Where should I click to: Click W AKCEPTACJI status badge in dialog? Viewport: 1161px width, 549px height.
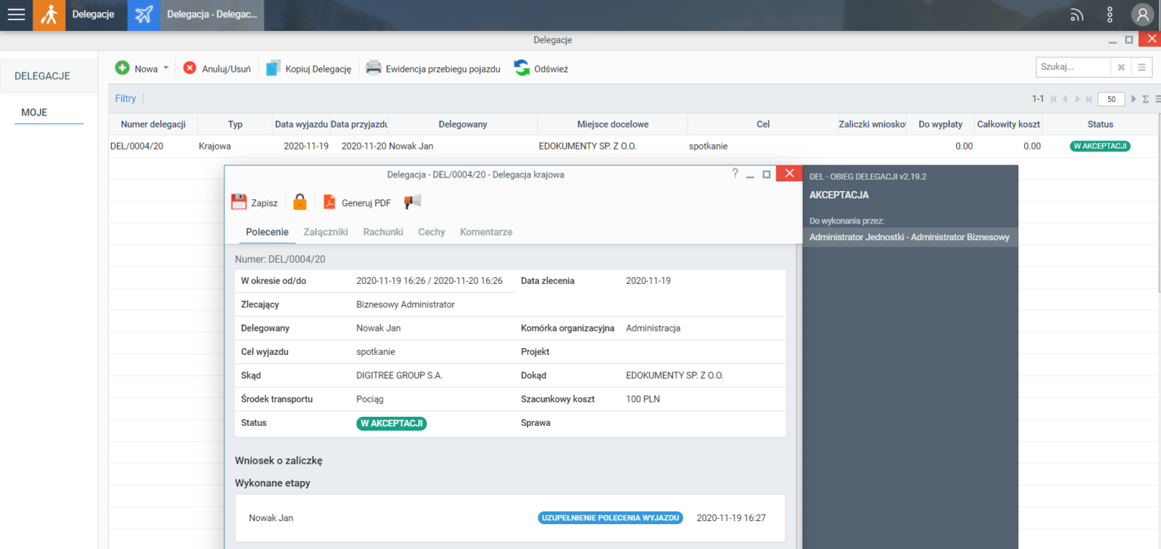[392, 424]
